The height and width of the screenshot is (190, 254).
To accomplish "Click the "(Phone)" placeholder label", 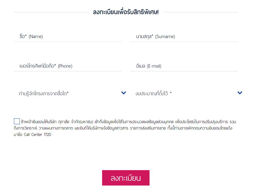I will click(x=65, y=66).
